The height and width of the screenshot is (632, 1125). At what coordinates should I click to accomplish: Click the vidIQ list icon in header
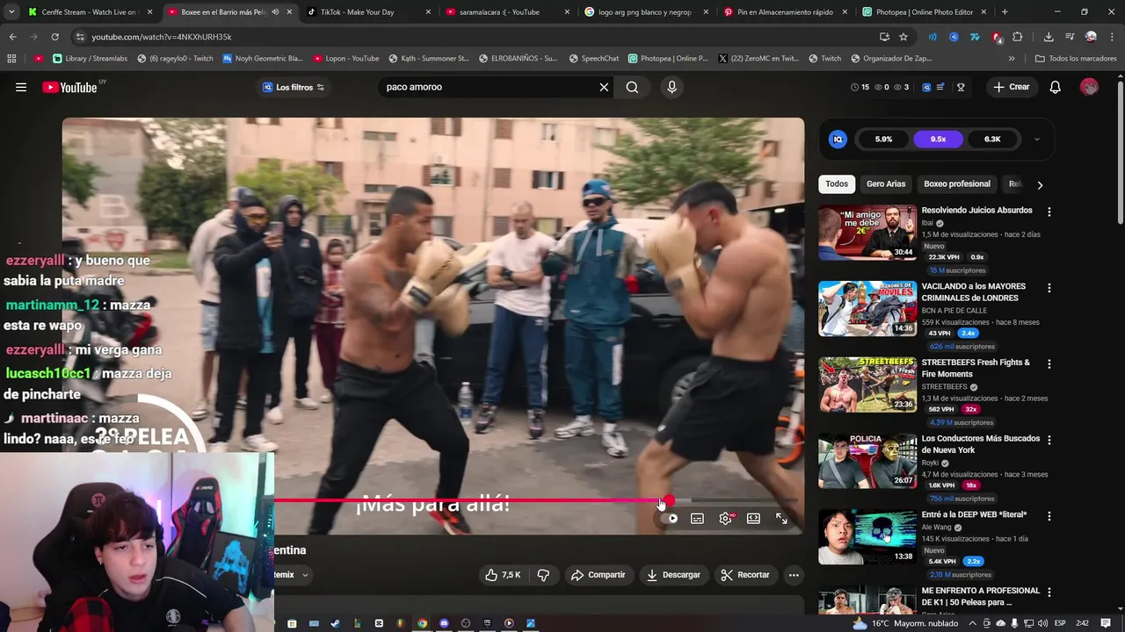click(x=940, y=87)
